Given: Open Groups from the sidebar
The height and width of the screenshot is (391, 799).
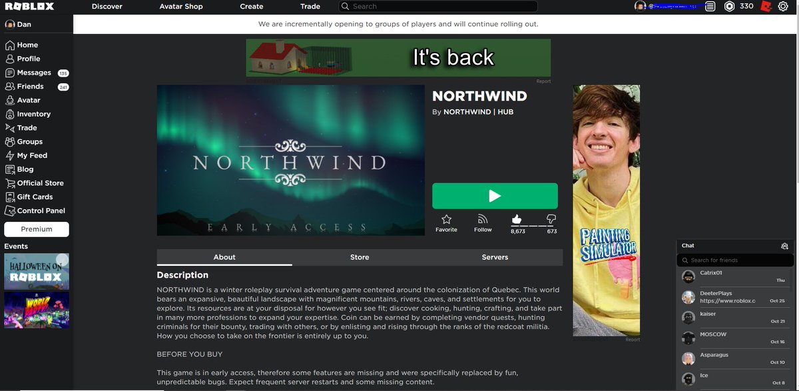Looking at the screenshot, I should [24, 142].
